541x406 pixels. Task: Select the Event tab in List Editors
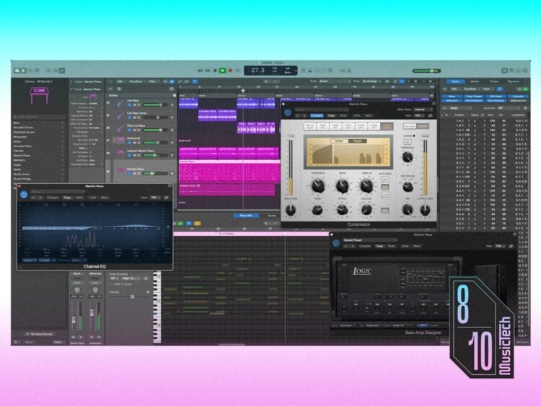(455, 81)
